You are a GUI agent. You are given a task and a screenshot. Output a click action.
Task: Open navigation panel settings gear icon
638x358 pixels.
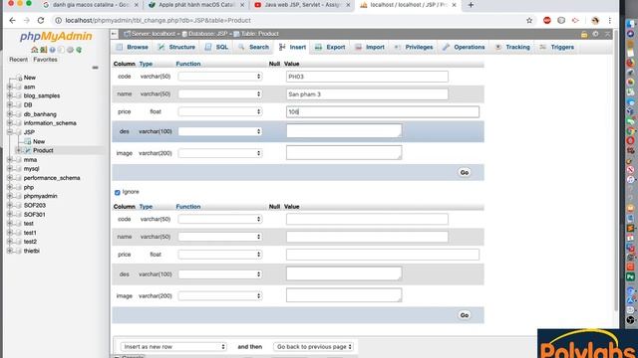point(70,50)
